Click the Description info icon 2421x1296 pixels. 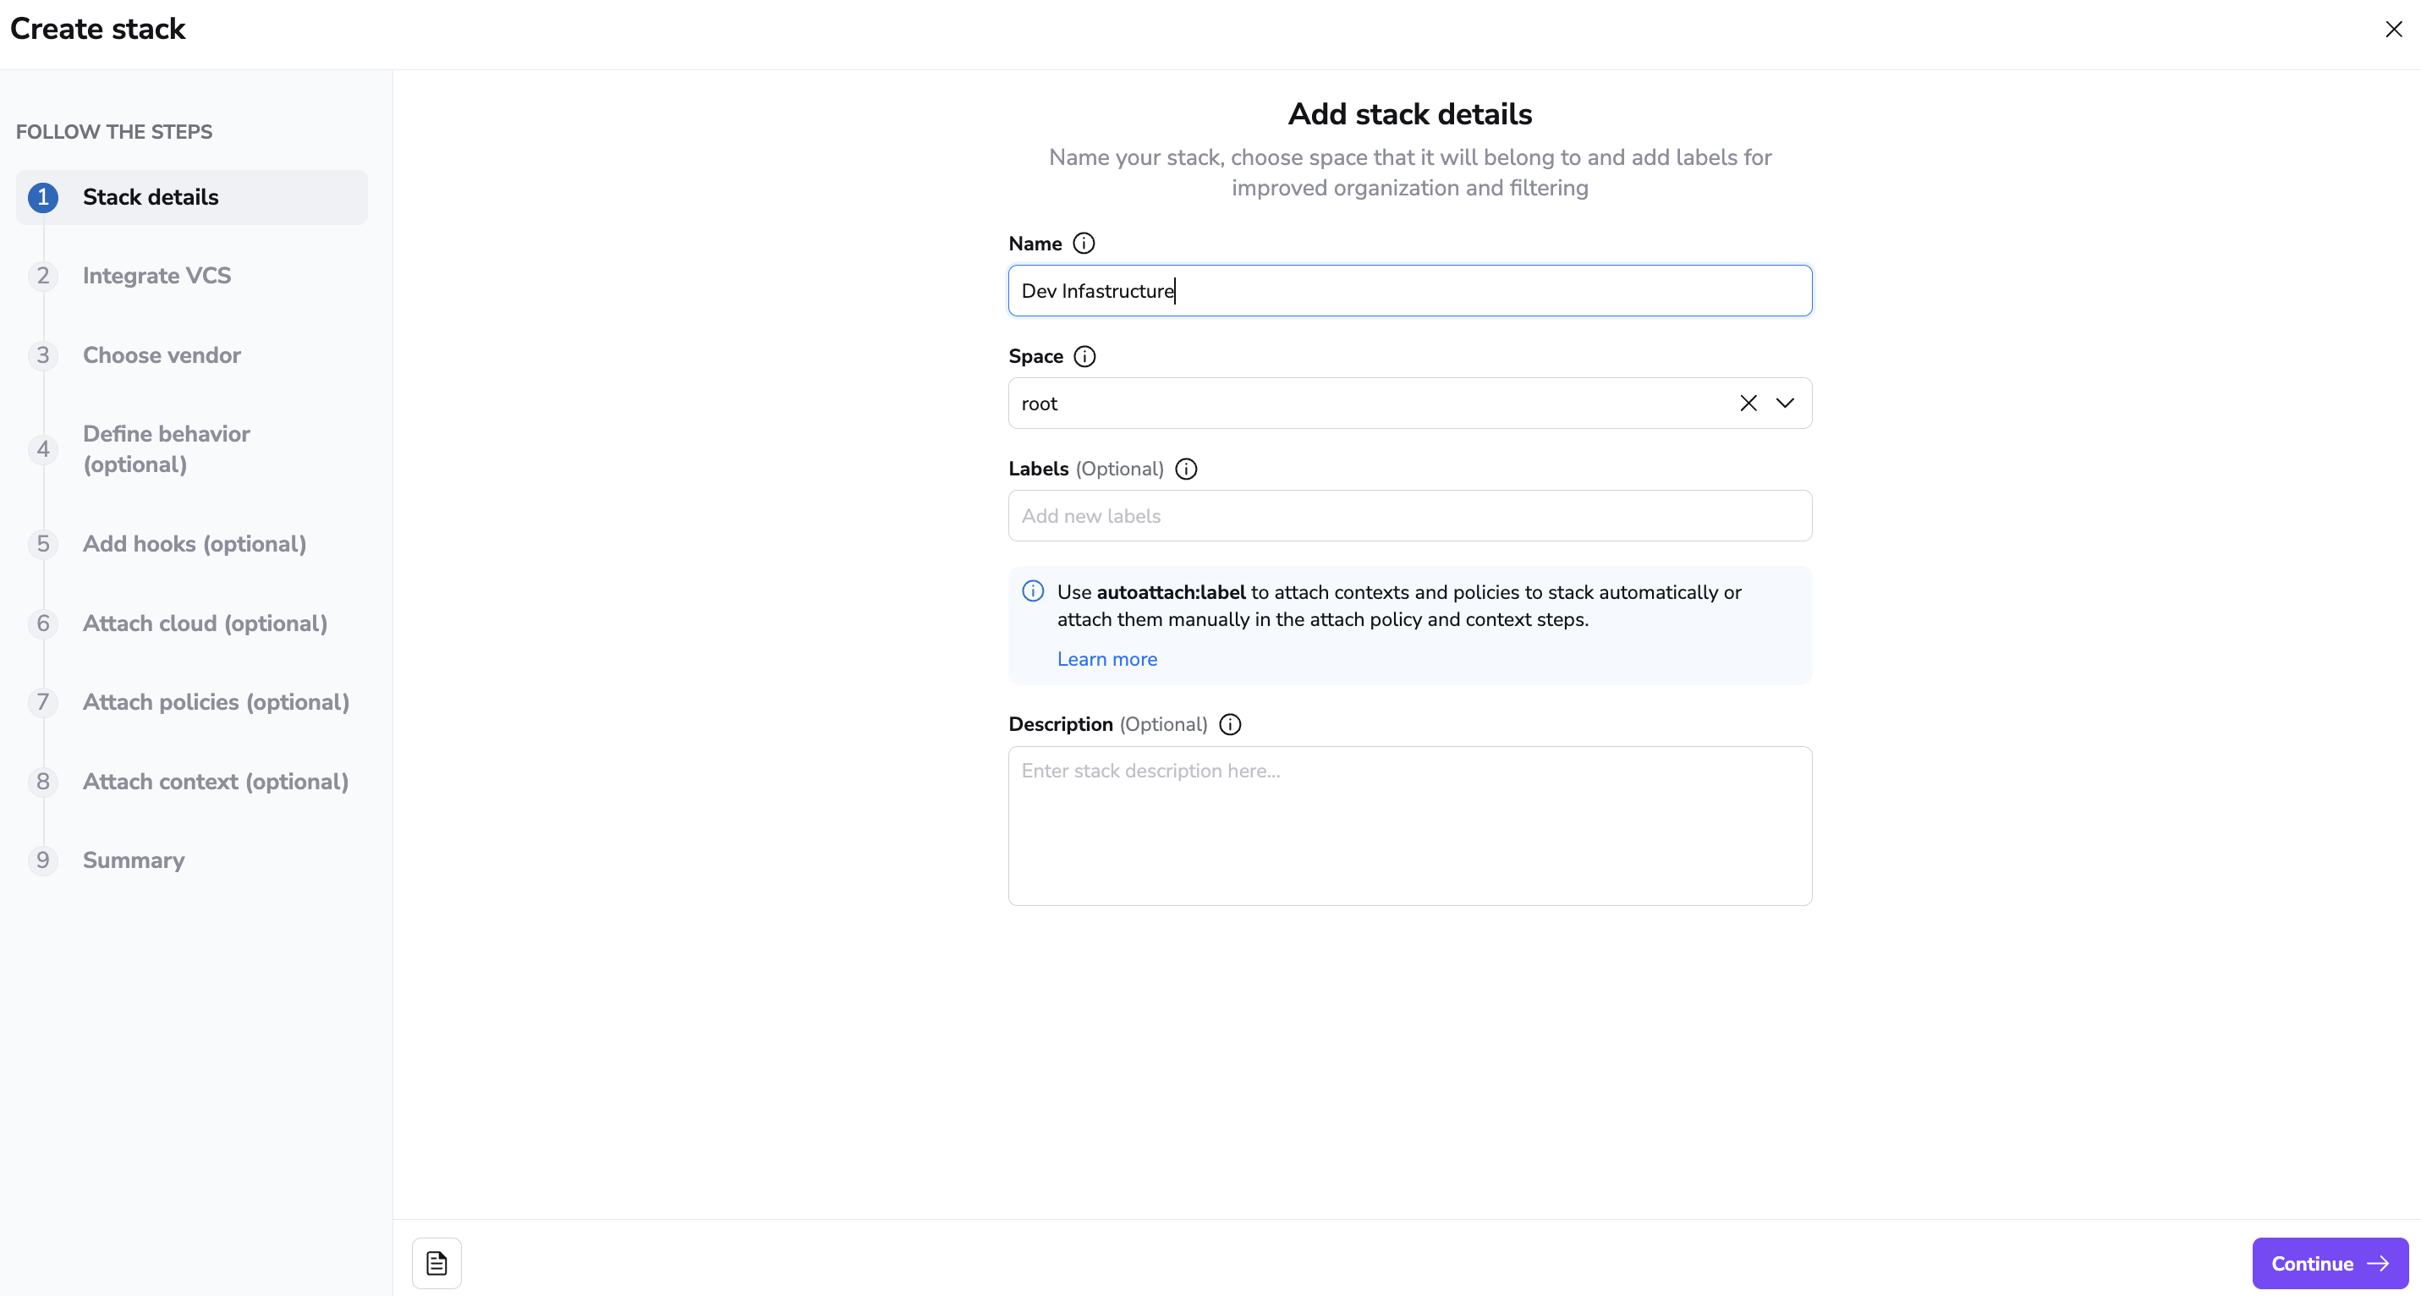[1229, 725]
